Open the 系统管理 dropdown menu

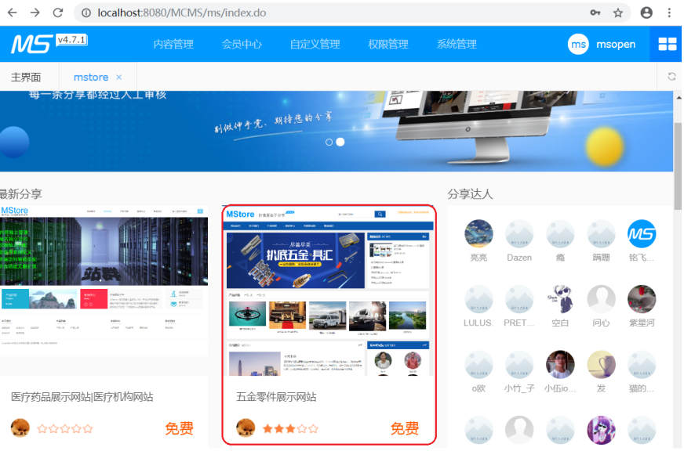click(457, 45)
